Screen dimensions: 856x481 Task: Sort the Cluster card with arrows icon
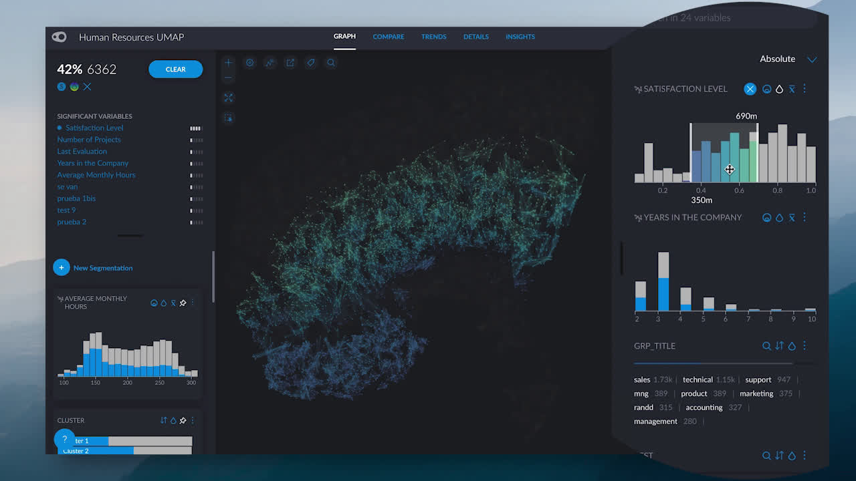tap(163, 420)
